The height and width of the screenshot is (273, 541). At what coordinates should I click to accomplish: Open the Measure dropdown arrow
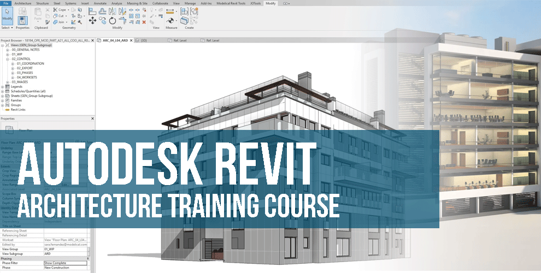pos(177,11)
